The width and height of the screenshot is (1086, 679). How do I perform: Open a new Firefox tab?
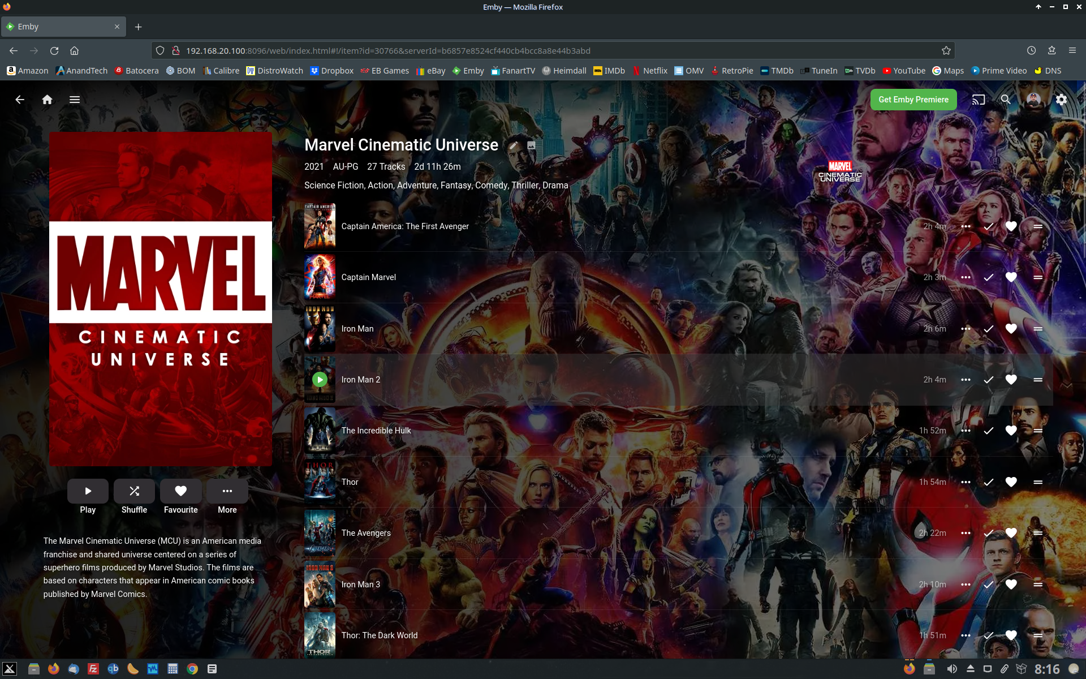(x=138, y=27)
